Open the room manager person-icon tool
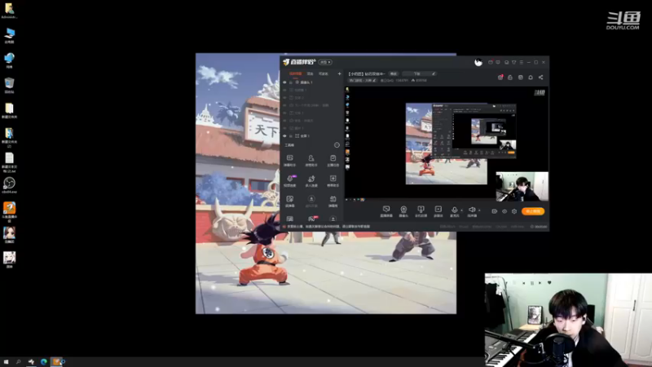652x367 pixels. click(x=311, y=160)
